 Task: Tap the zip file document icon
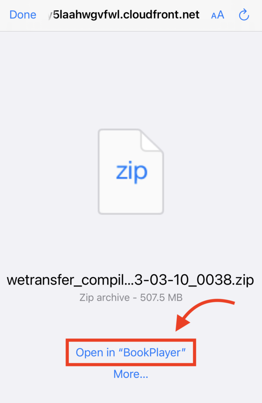[131, 172]
